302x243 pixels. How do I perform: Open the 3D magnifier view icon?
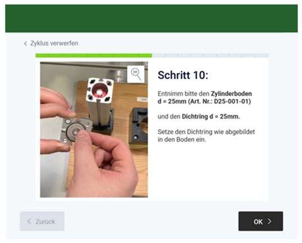(x=136, y=74)
